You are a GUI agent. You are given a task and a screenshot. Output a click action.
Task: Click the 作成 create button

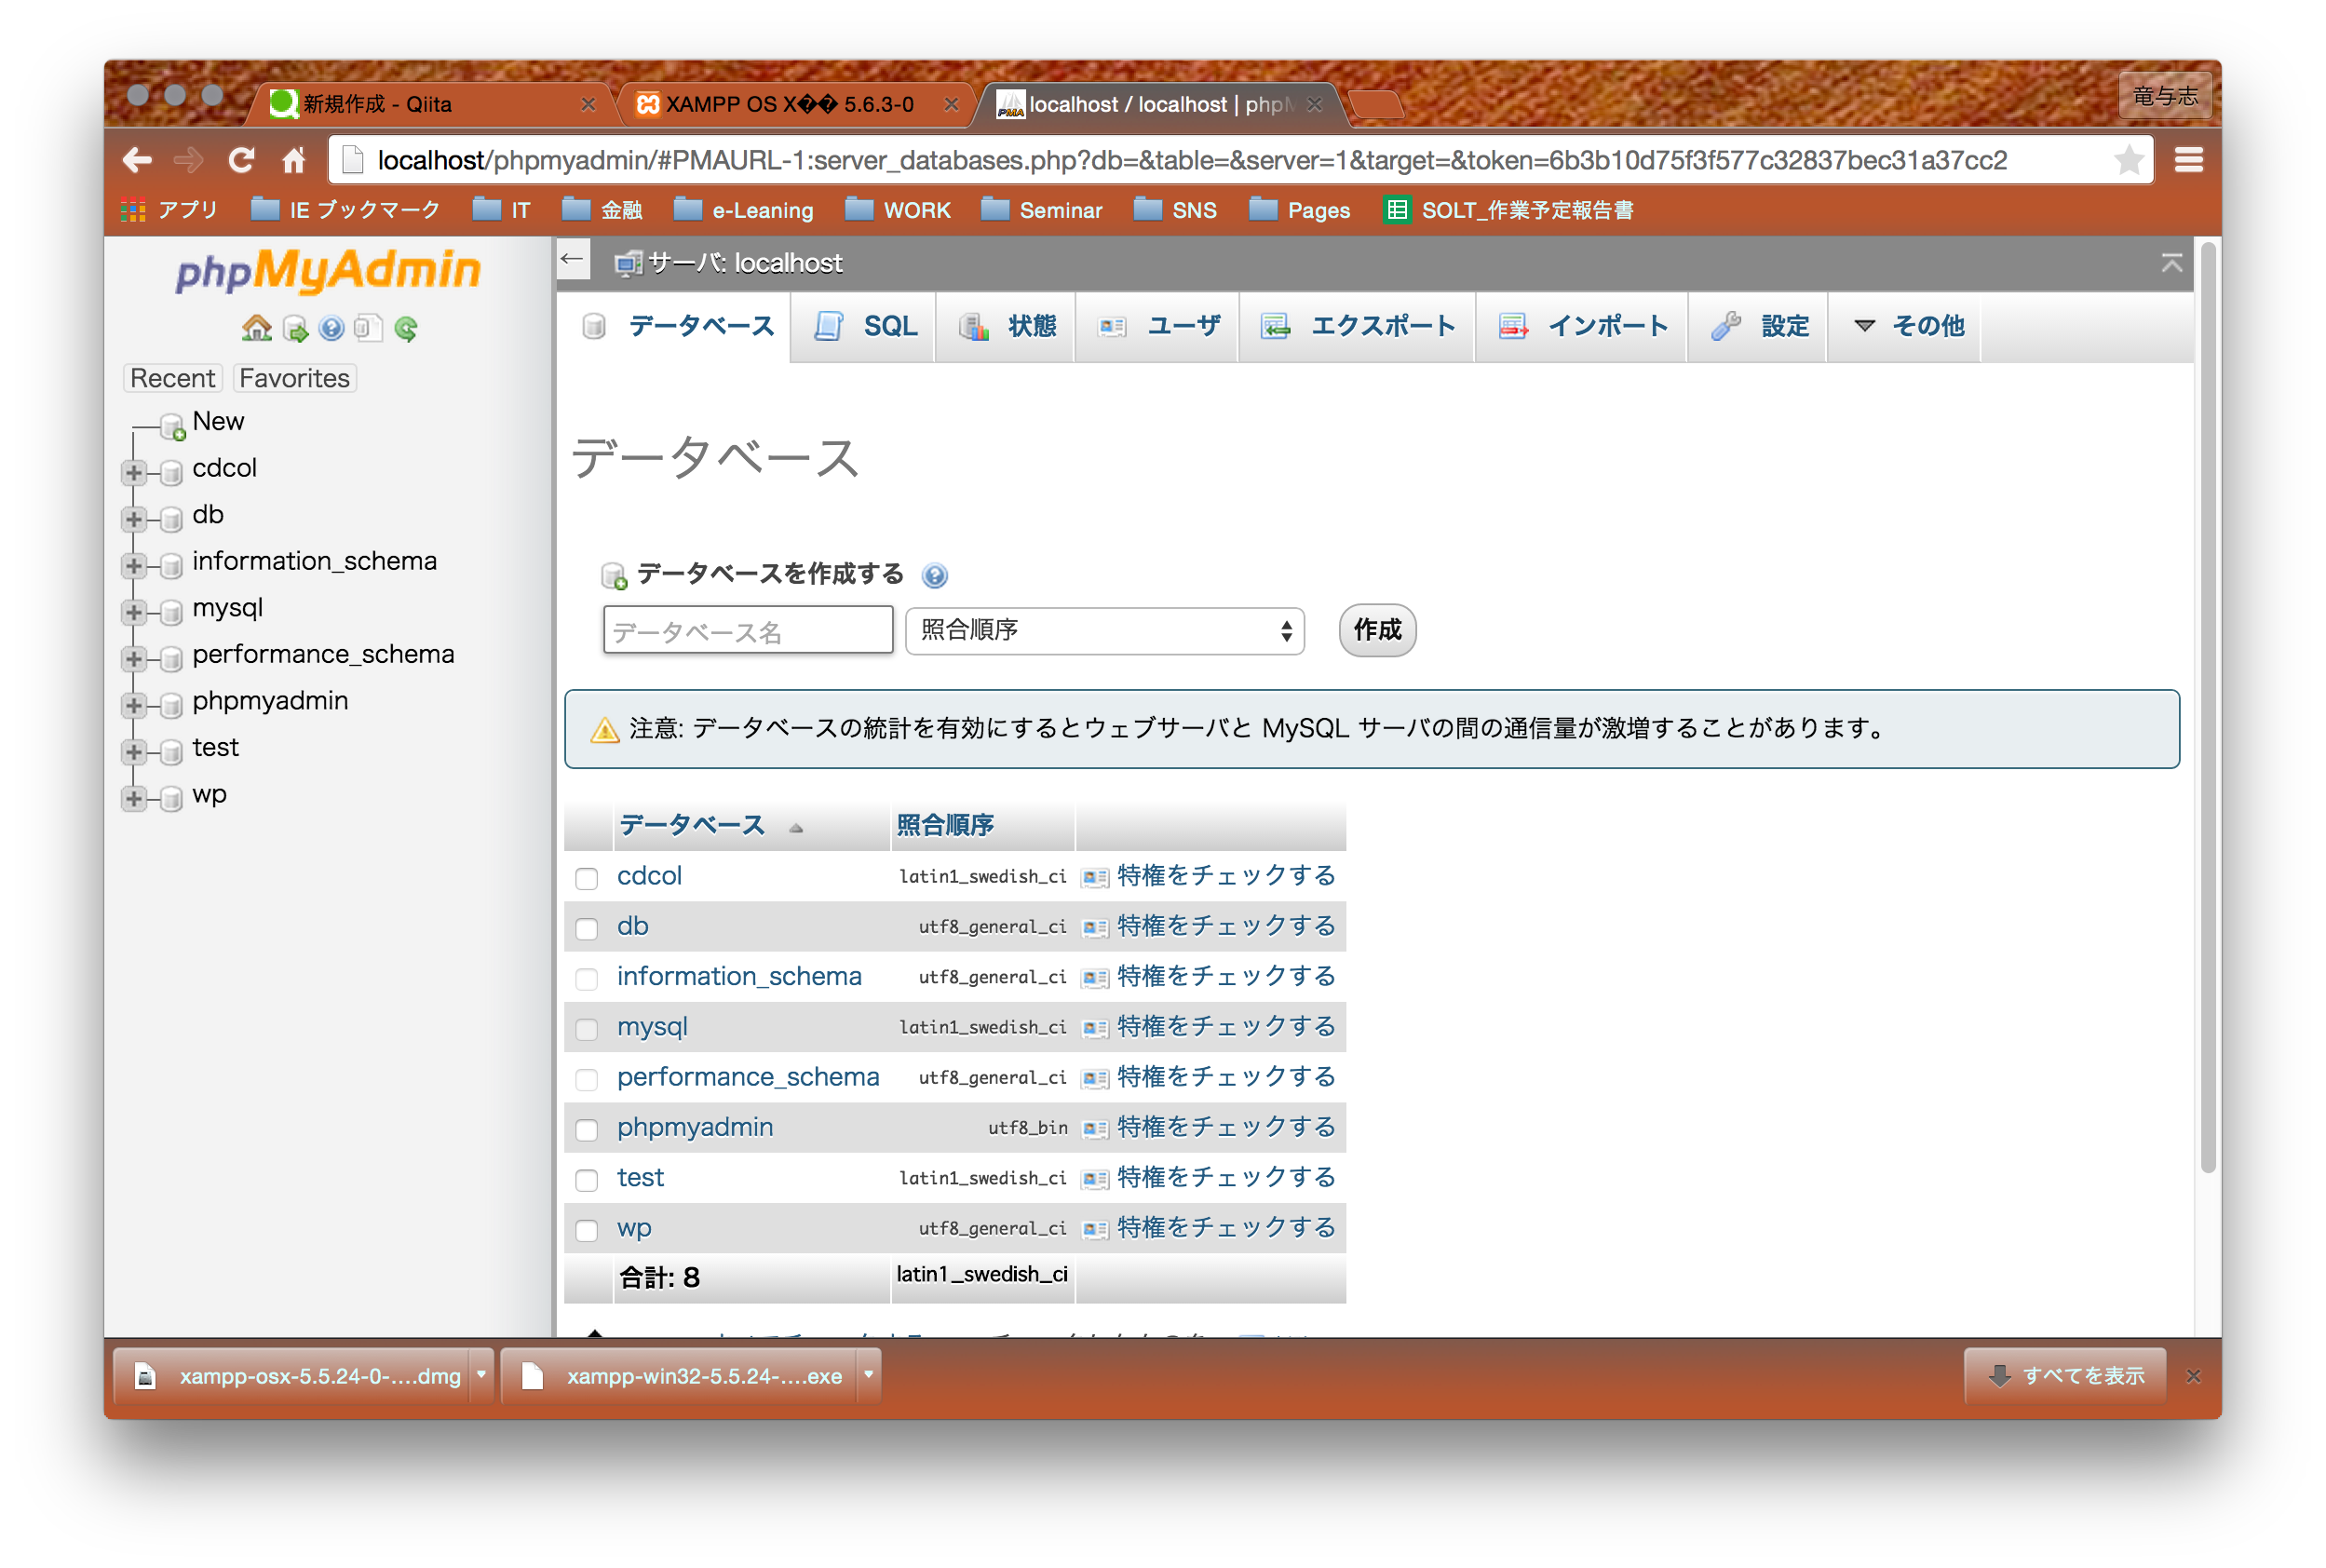[x=1377, y=630]
